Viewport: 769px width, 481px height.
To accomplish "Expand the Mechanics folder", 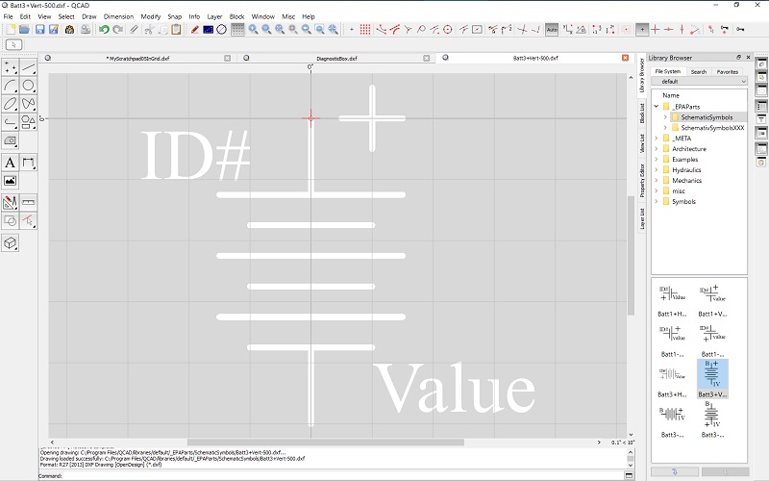I will point(657,181).
